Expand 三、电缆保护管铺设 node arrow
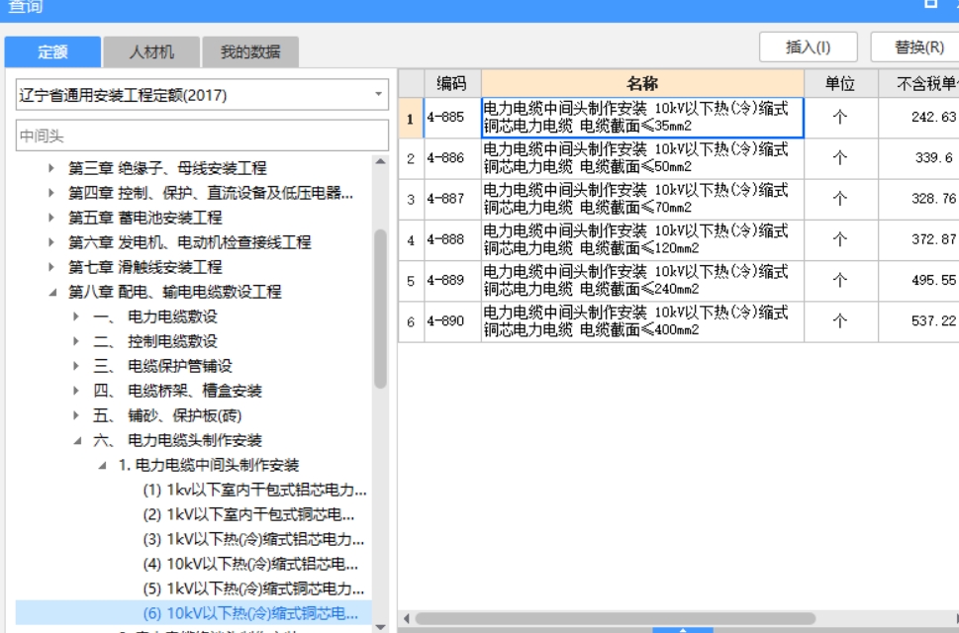The height and width of the screenshot is (633, 959). [x=76, y=365]
